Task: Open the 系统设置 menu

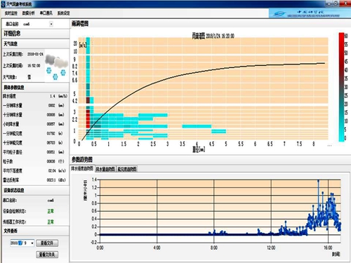Action: tap(64, 13)
